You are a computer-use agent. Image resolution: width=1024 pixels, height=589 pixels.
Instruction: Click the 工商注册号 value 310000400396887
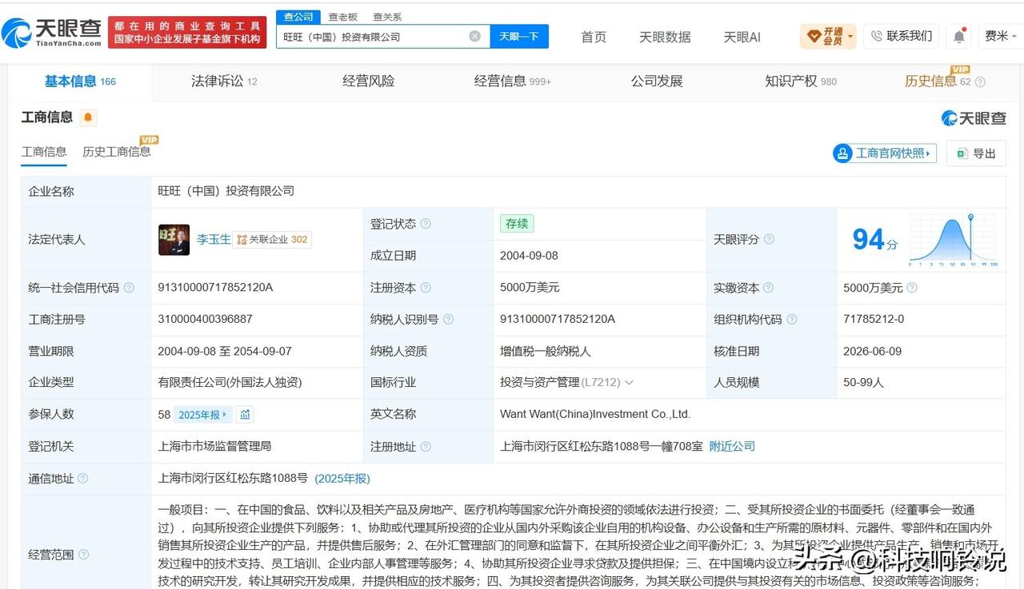pyautogui.click(x=205, y=319)
